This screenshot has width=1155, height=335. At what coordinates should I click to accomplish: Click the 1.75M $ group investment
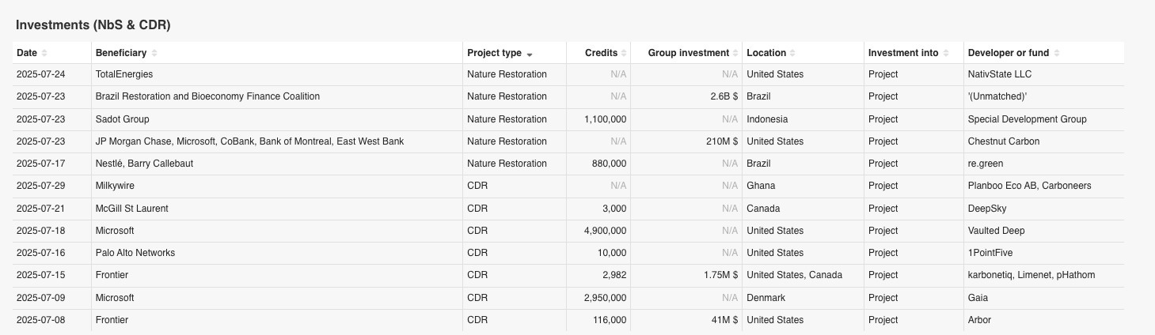(720, 275)
